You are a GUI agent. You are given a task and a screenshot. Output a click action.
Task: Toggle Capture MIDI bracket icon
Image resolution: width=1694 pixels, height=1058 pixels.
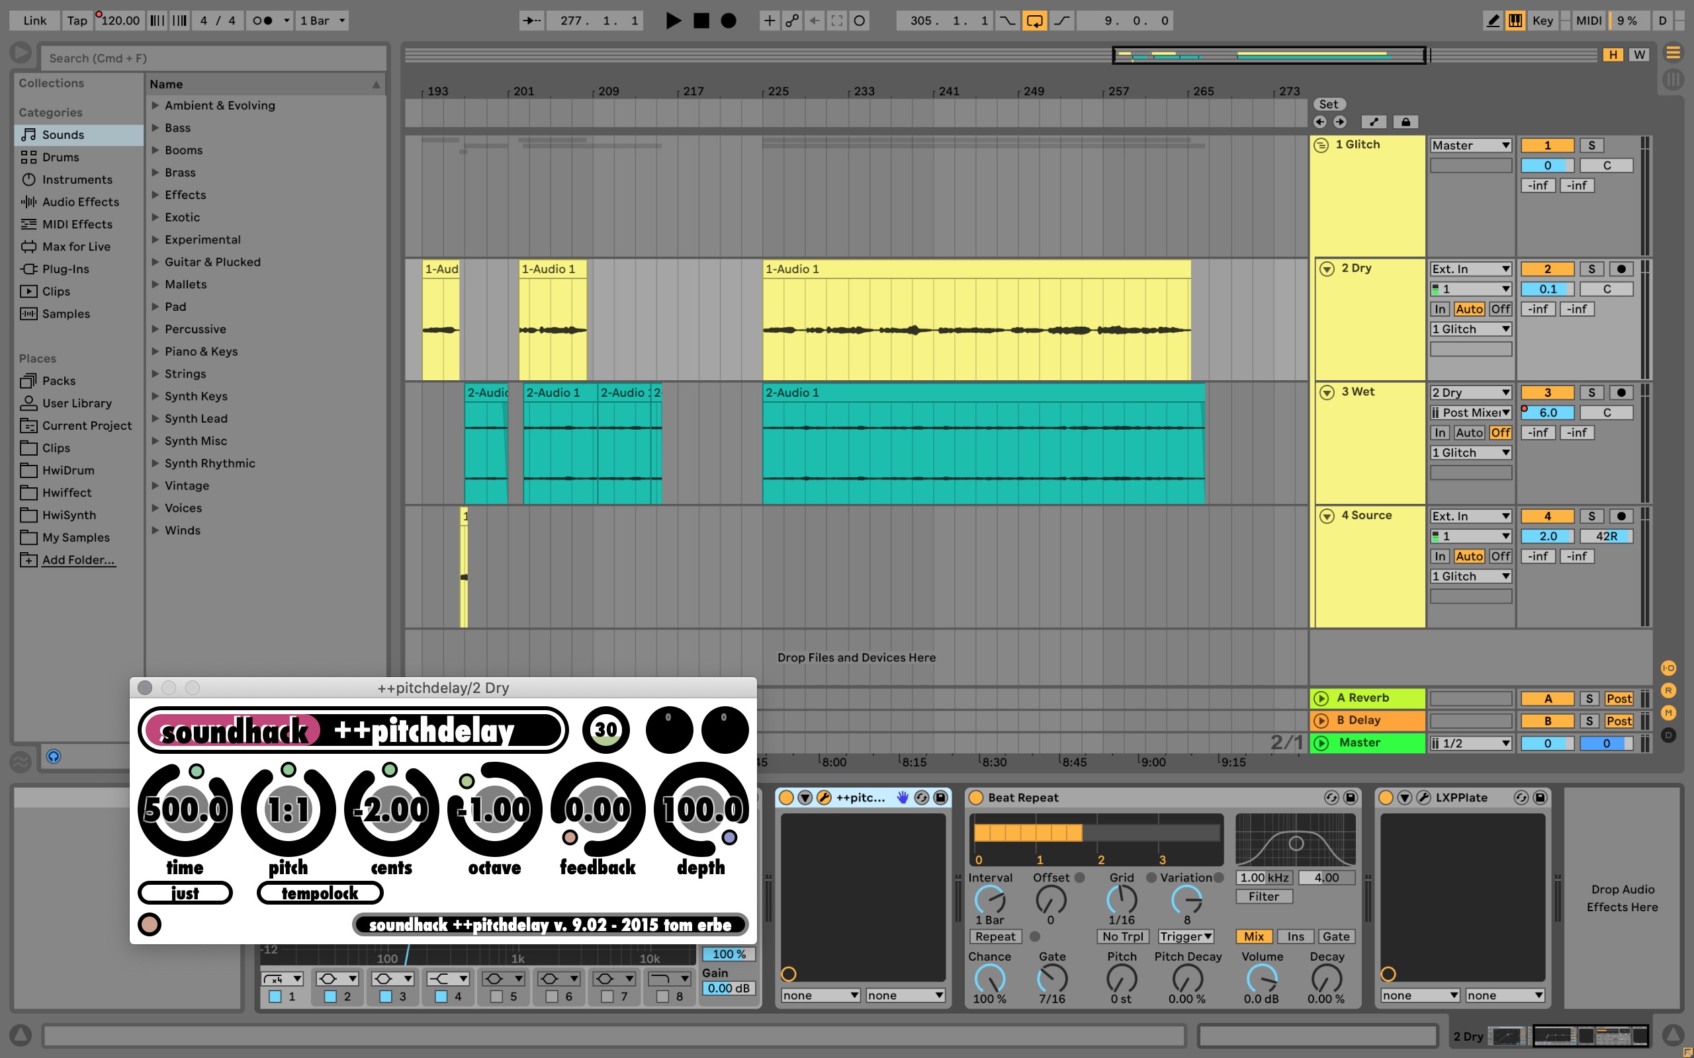pyautogui.click(x=836, y=21)
